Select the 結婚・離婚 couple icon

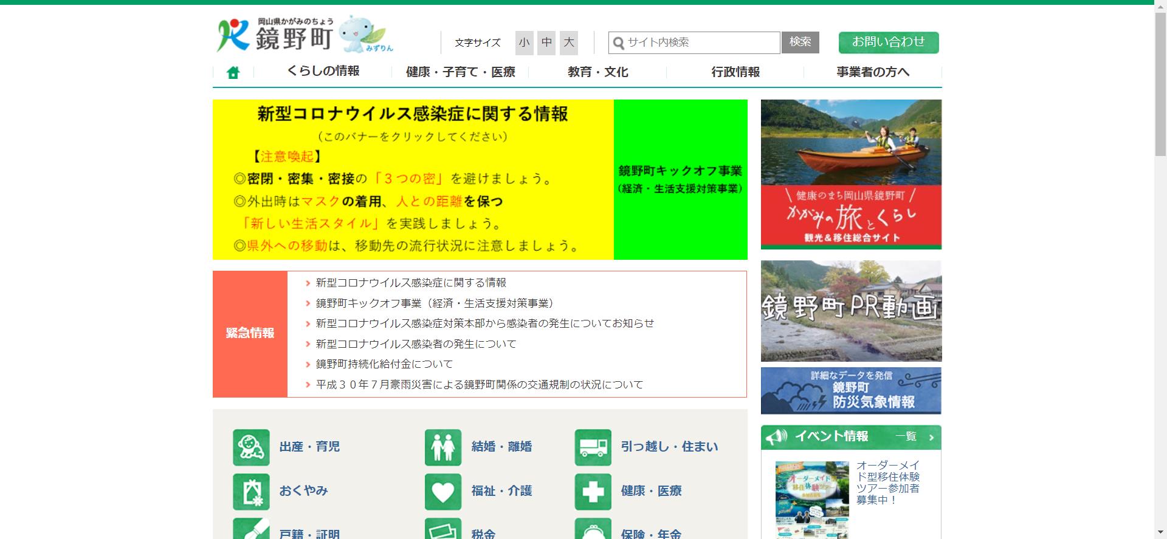tap(443, 447)
